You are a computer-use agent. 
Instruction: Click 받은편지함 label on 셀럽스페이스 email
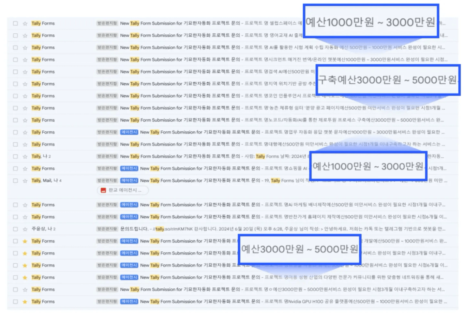tap(107, 23)
